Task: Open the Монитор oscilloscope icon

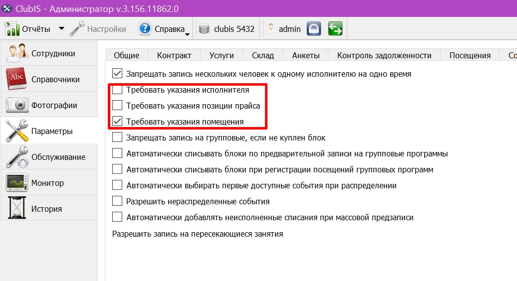Action: tap(16, 183)
